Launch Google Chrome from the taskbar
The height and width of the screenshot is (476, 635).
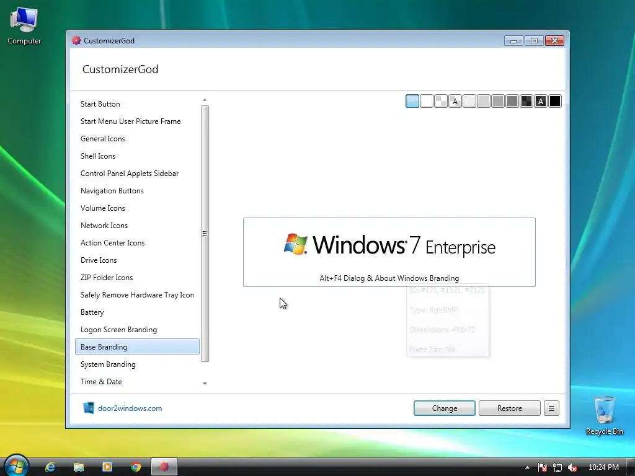coord(136,467)
